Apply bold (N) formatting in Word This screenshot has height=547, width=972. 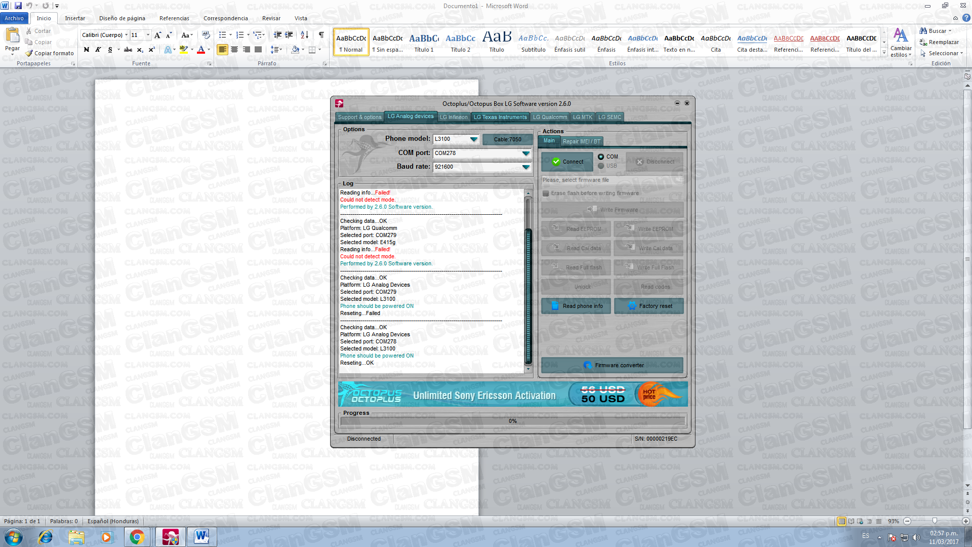coord(87,50)
